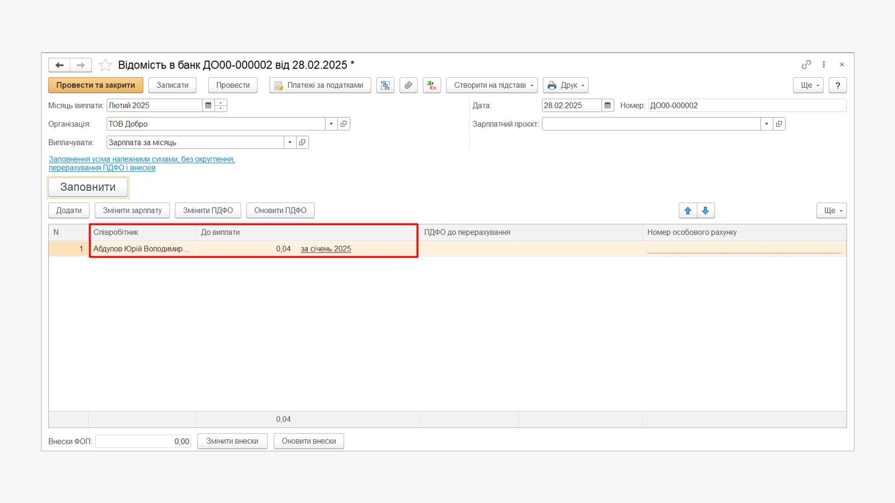Open calendar picker for Дата field
This screenshot has height=503, width=895.
tap(607, 105)
